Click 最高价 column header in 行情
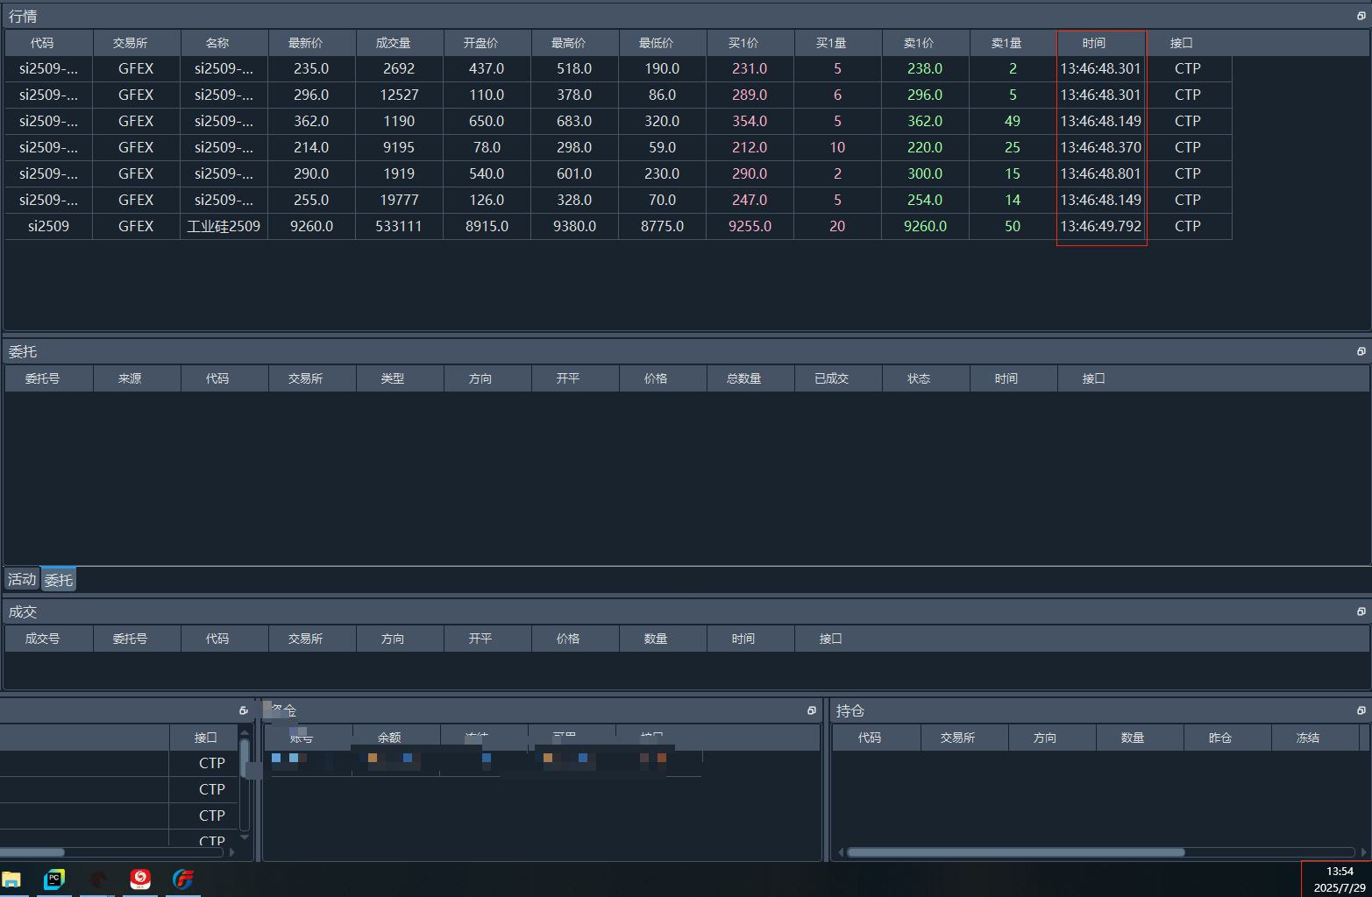This screenshot has height=897, width=1372. coord(574,43)
